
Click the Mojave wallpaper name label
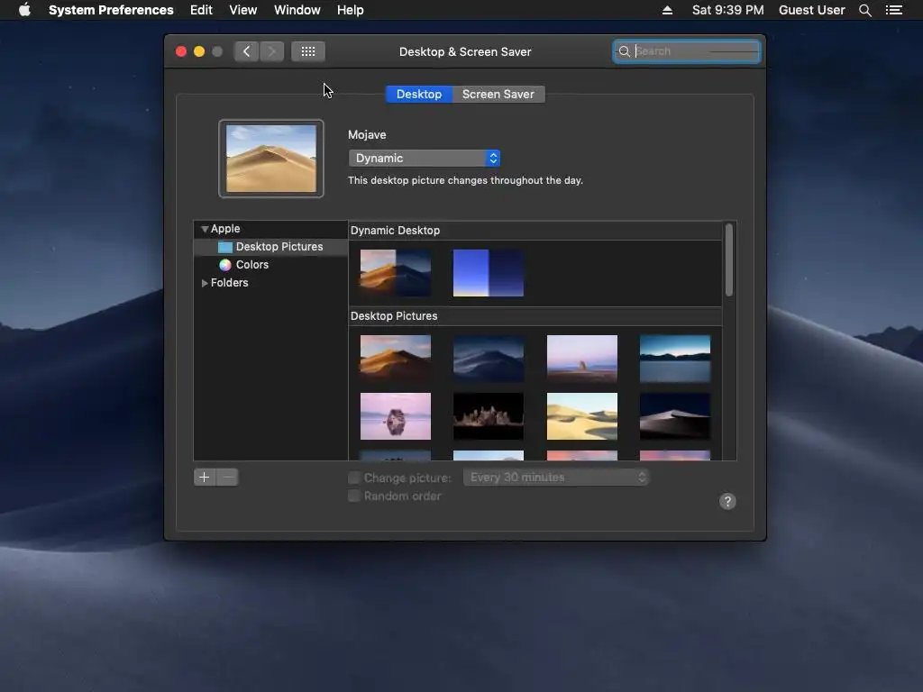[367, 135]
